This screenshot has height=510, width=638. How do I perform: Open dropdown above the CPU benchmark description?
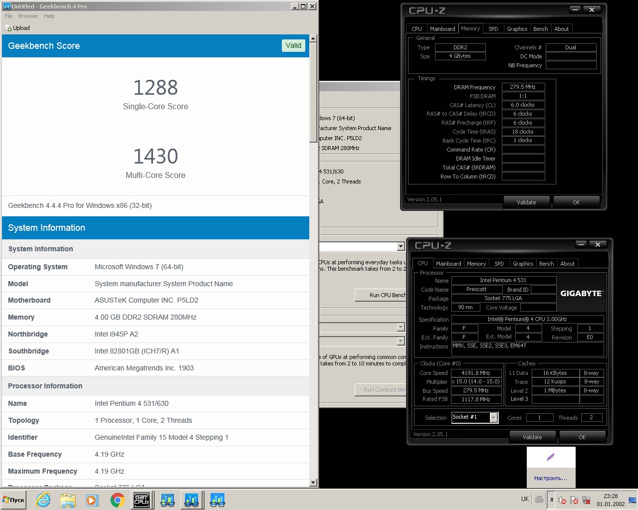tap(401, 246)
